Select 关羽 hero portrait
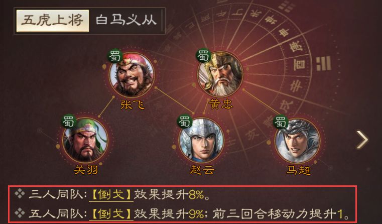Screen dimensions: 382x224 (x=85, y=140)
